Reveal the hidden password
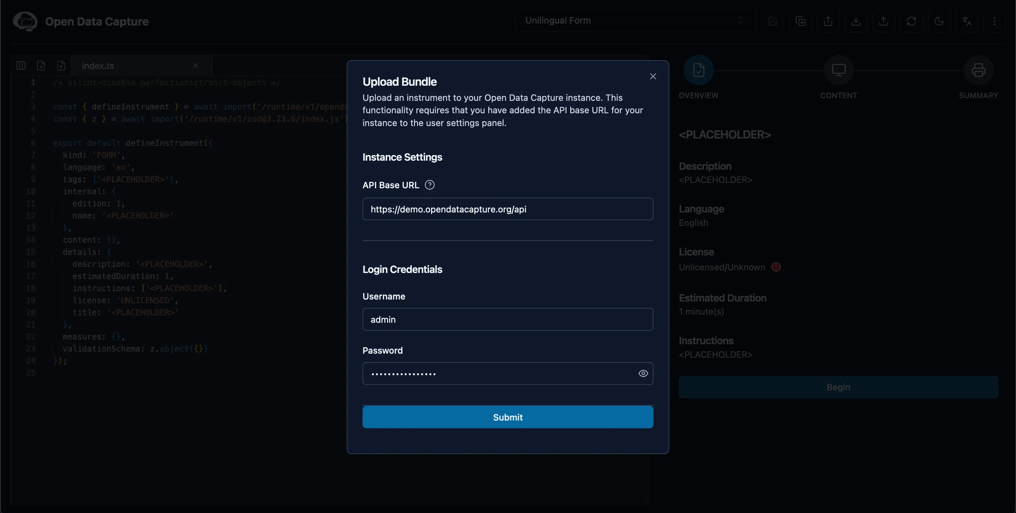Viewport: 1016px width, 513px height. pos(643,373)
